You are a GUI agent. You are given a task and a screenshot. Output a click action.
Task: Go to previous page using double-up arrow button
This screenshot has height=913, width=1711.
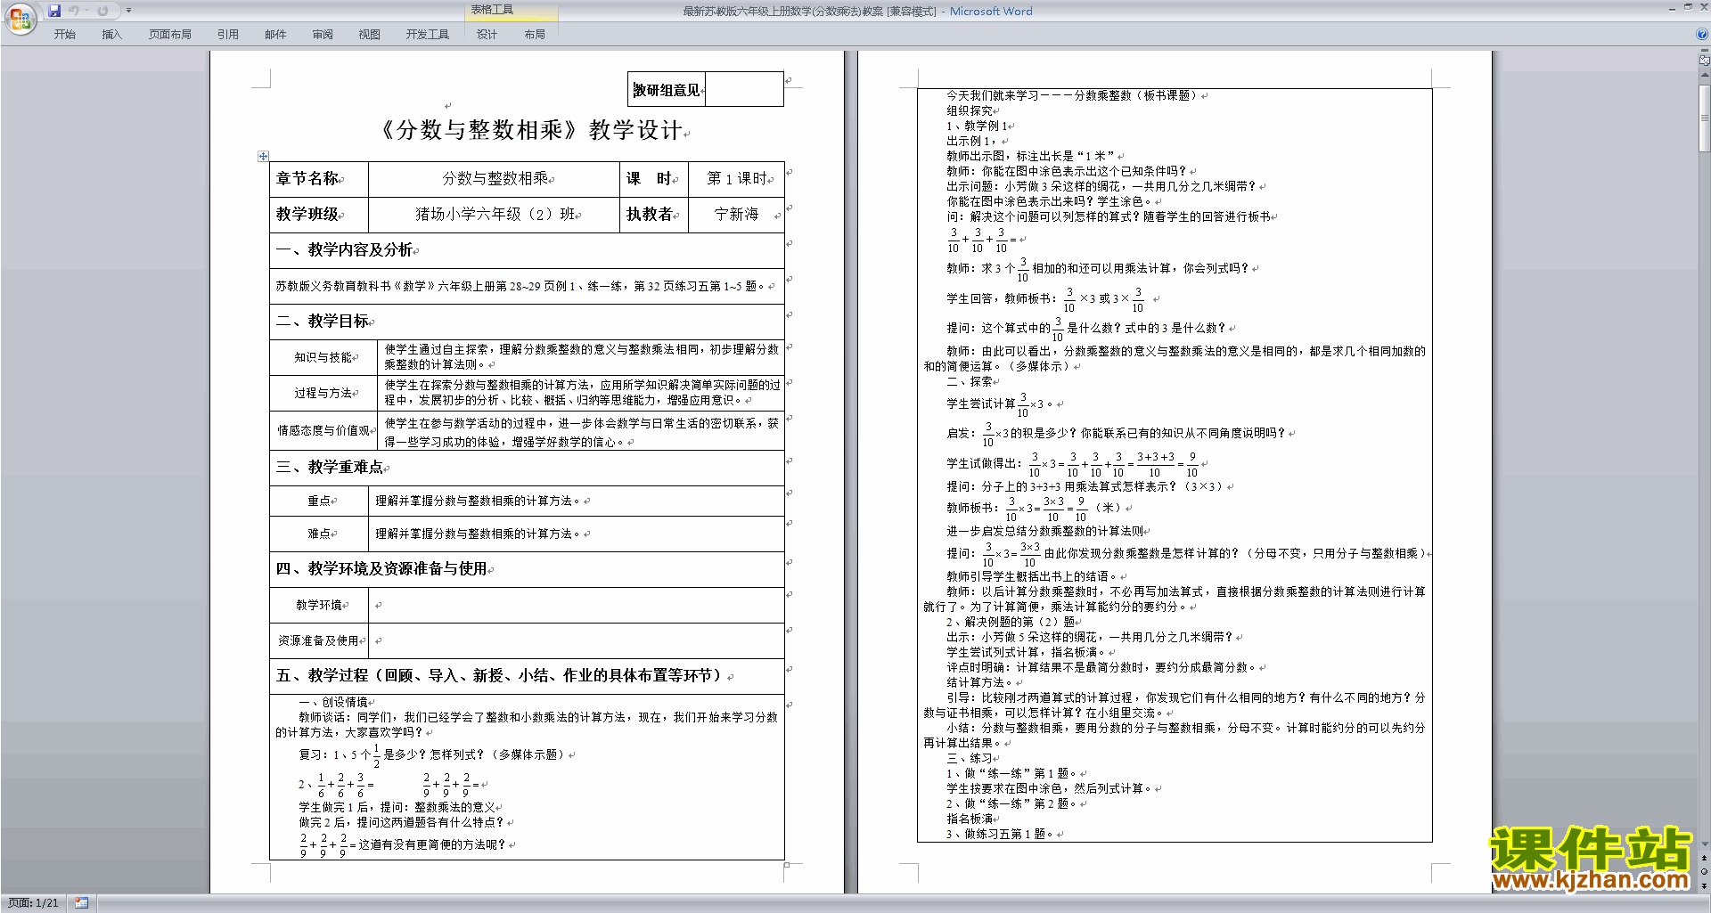click(x=1704, y=859)
